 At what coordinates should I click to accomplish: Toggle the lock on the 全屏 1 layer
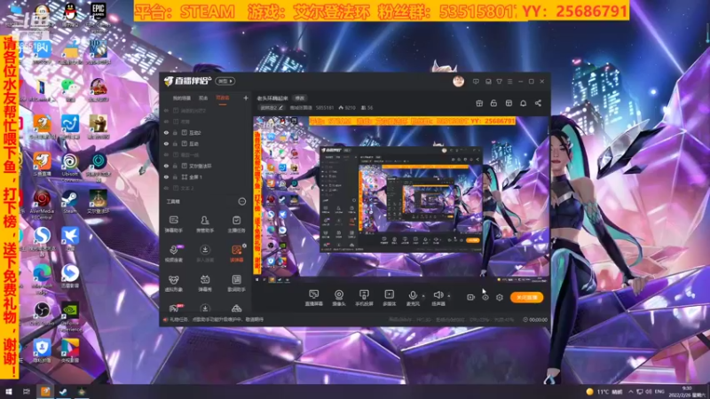tap(175, 176)
